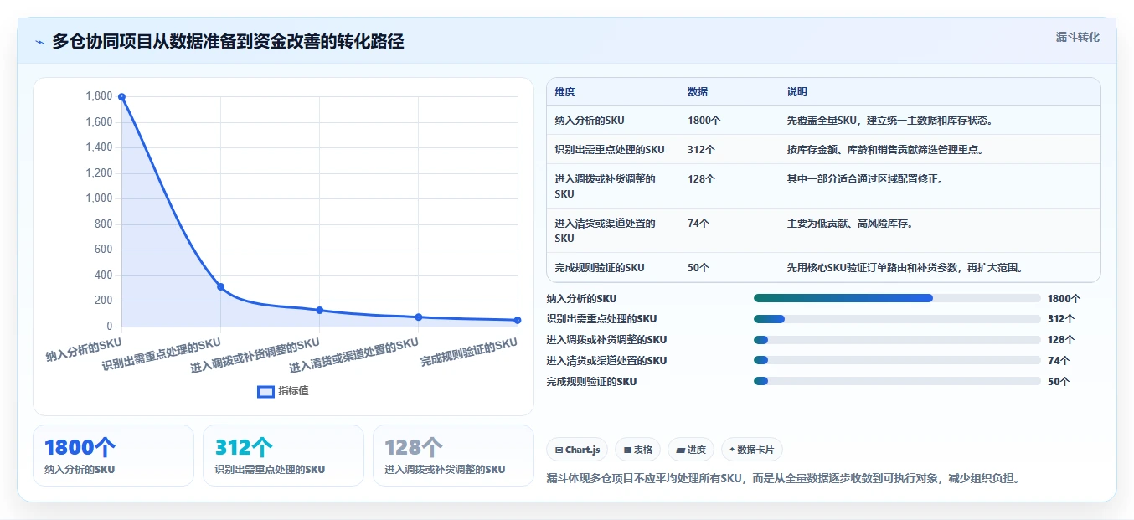
Task: Click the 74个 progress bar
Action: point(897,361)
